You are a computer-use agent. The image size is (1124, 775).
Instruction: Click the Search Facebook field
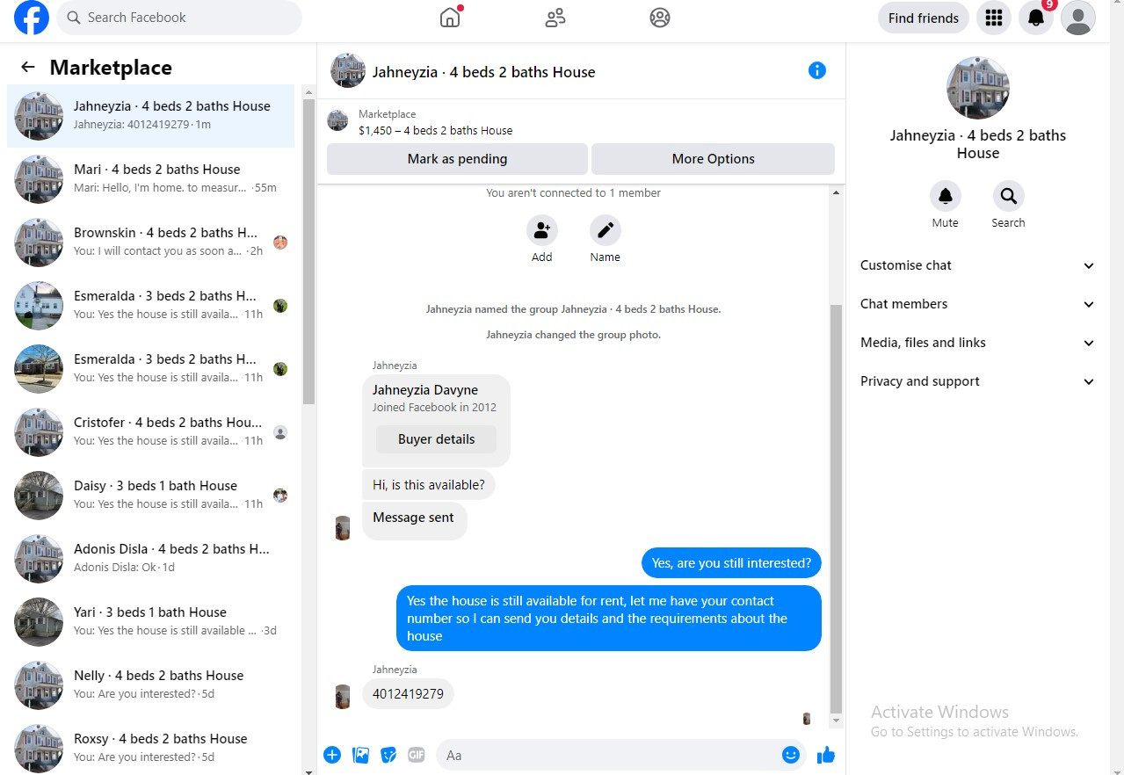[x=179, y=18]
